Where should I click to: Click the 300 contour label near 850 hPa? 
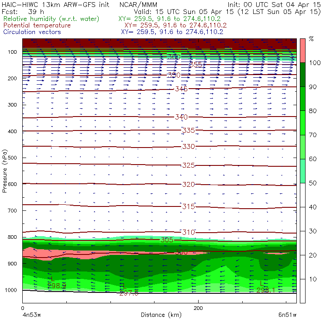(x=181, y=252)
